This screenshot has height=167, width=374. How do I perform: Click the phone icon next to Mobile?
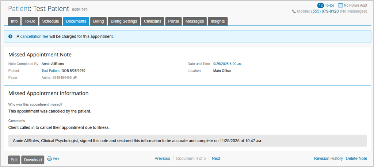coord(294,12)
